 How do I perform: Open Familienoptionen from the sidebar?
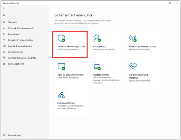coord(16,64)
